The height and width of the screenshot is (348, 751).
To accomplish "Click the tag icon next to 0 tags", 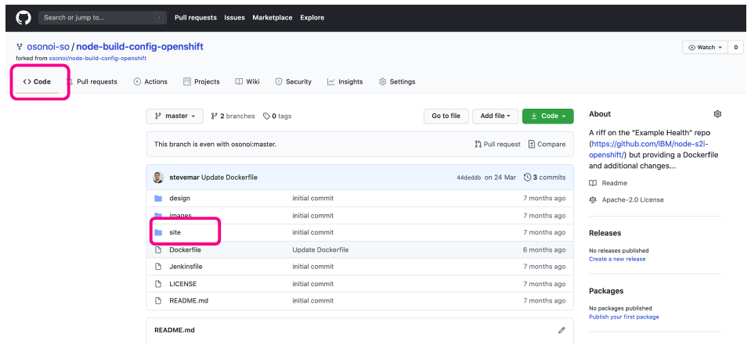I will [266, 116].
